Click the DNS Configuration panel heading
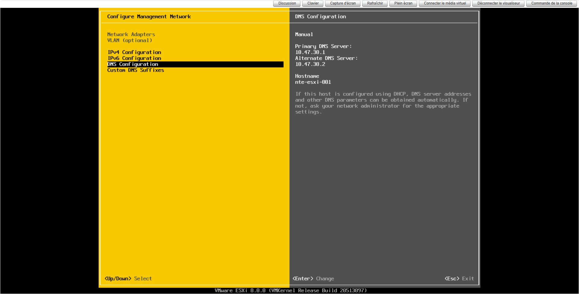 coord(321,17)
